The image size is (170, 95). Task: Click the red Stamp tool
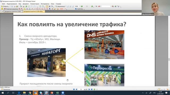62,9
